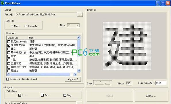Enable the Txt file type checkbox
Screen dimensions: 171x104
coord(42,95)
